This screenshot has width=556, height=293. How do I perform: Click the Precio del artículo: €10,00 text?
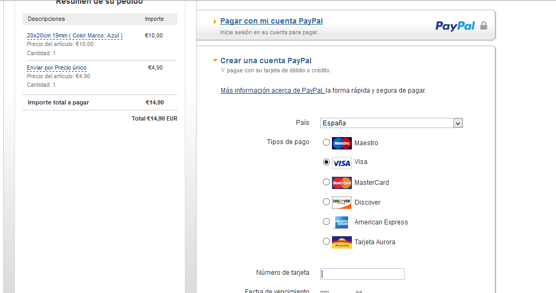pyautogui.click(x=60, y=44)
